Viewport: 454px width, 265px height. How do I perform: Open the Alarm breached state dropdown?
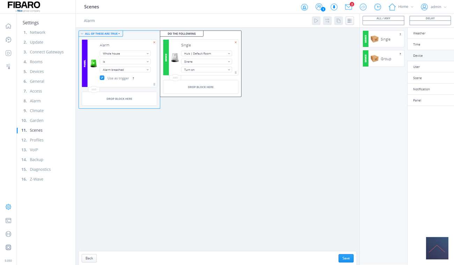125,70
